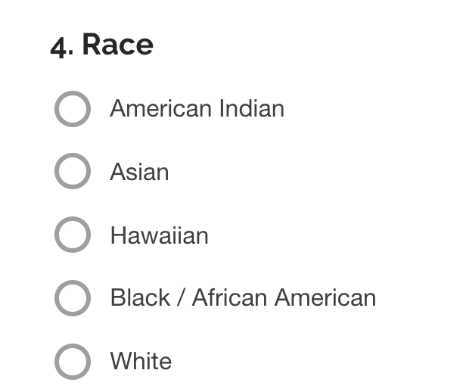The width and height of the screenshot is (463, 392).
Task: Click the letter 'H' of Hawaiian label
Action: tap(118, 235)
